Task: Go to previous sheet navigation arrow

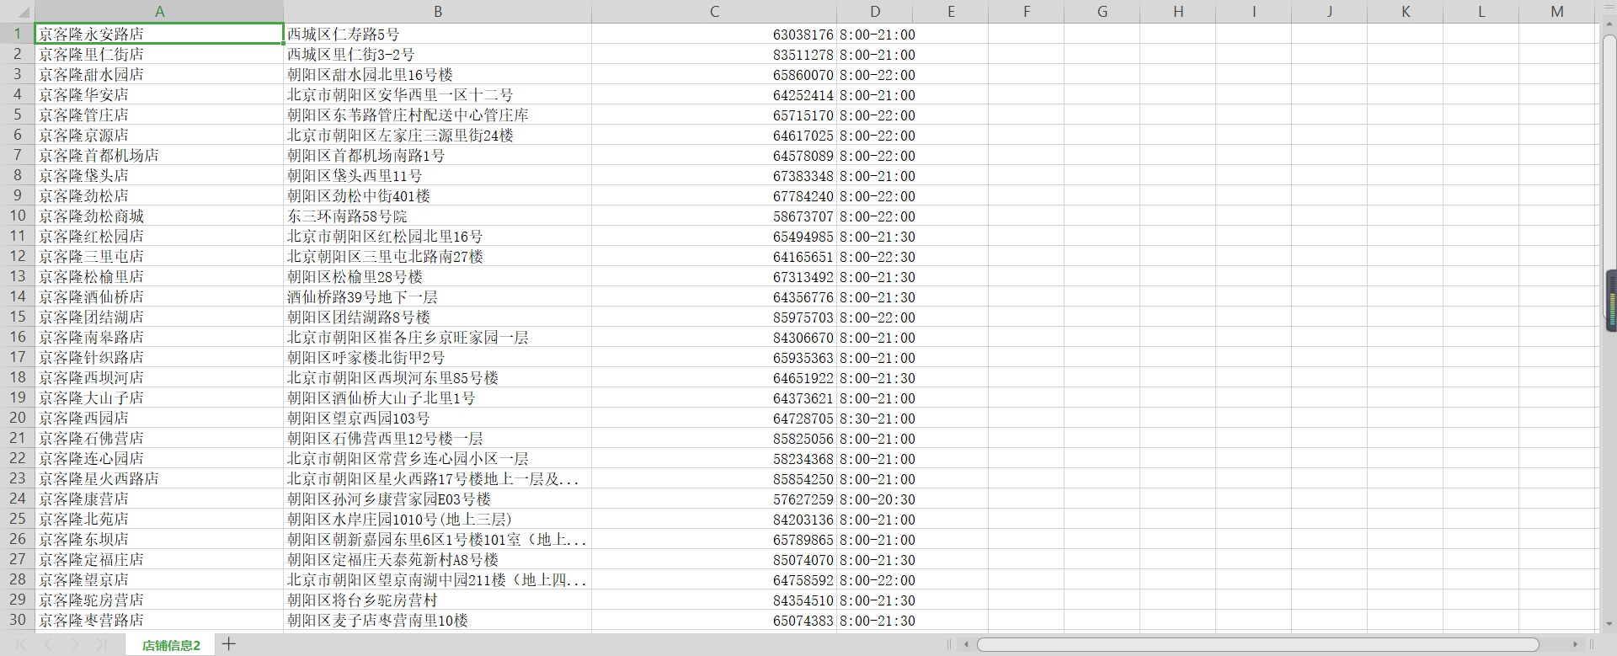Action: [x=48, y=644]
